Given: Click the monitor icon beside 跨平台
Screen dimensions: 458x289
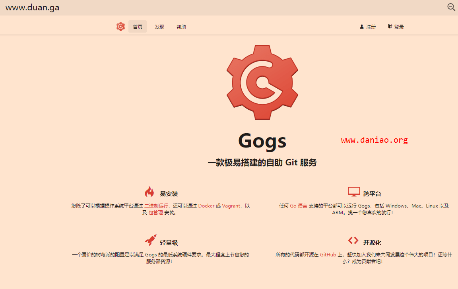Looking at the screenshot, I should click(354, 192).
